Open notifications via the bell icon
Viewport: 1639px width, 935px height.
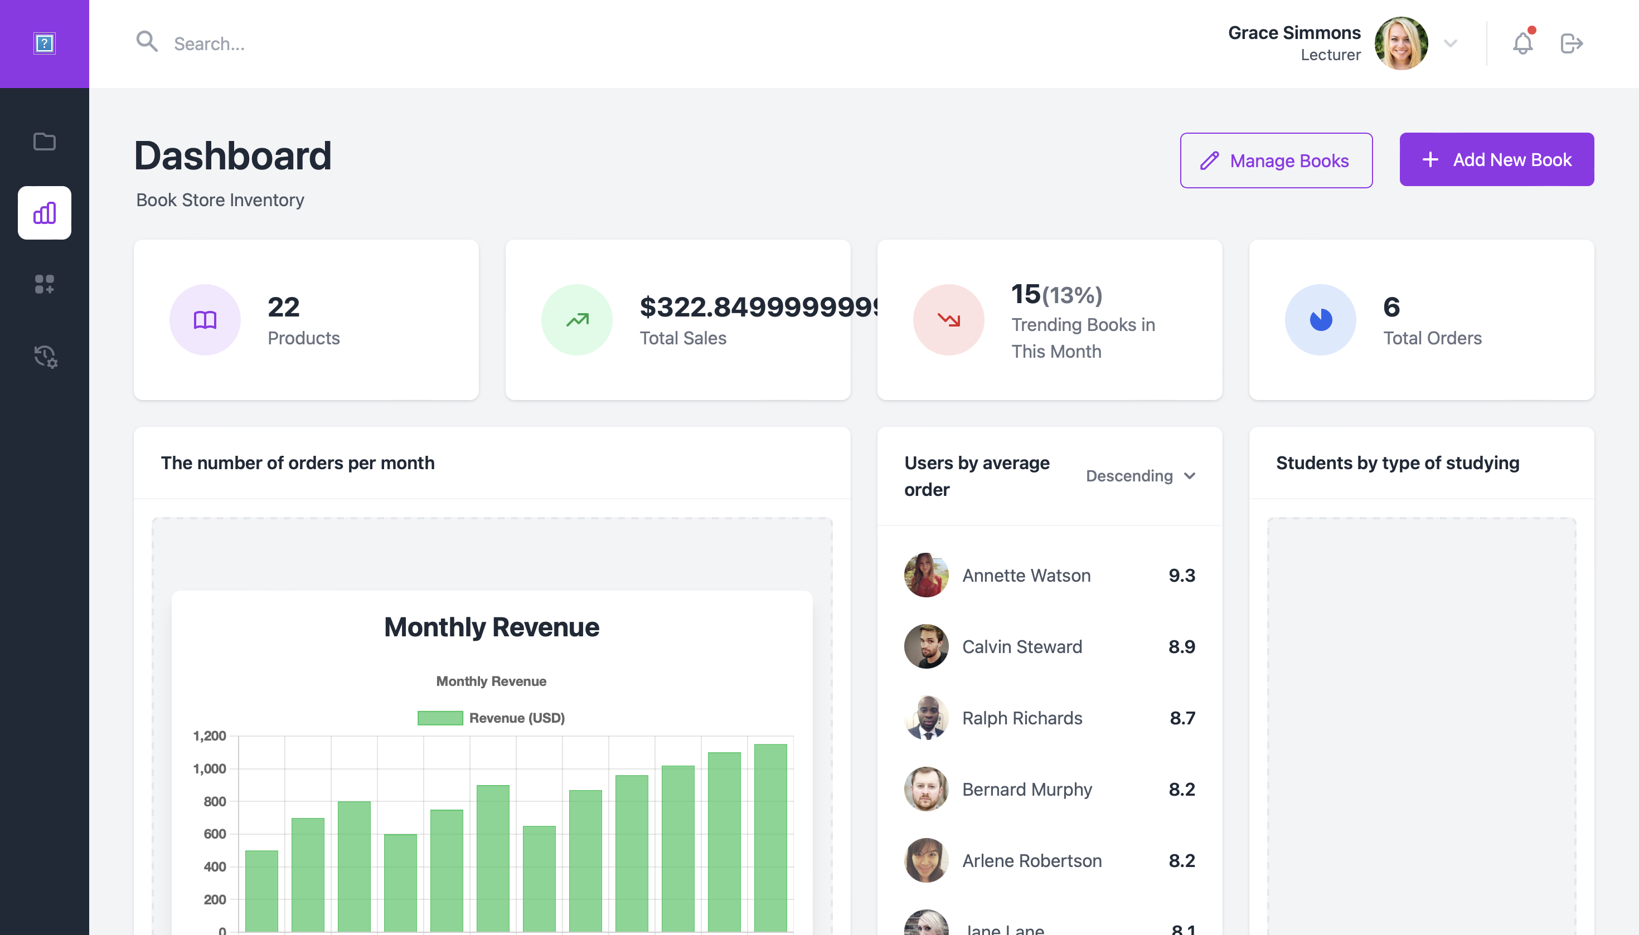click(x=1522, y=43)
